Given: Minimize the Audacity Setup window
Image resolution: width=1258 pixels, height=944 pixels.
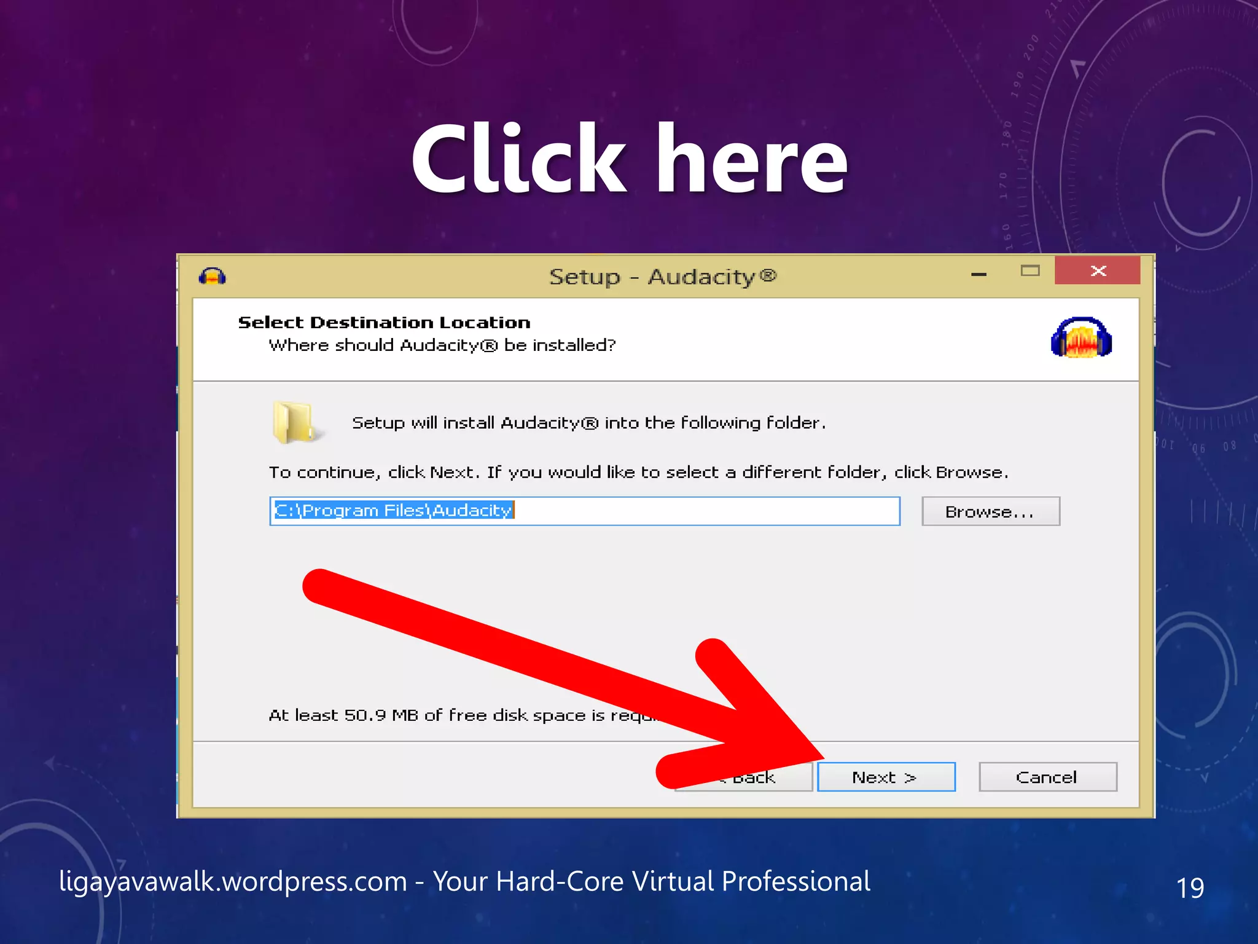Looking at the screenshot, I should click(x=979, y=273).
